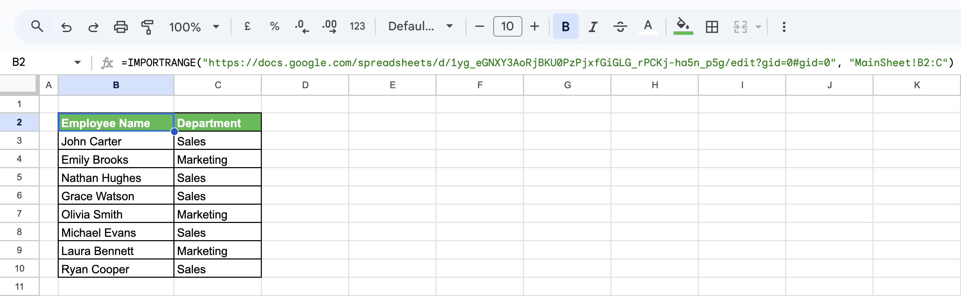
Task: Expand the merge cells type arrow
Action: [758, 27]
